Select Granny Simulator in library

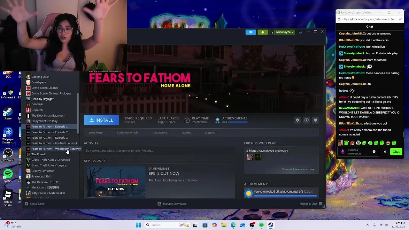(42, 171)
